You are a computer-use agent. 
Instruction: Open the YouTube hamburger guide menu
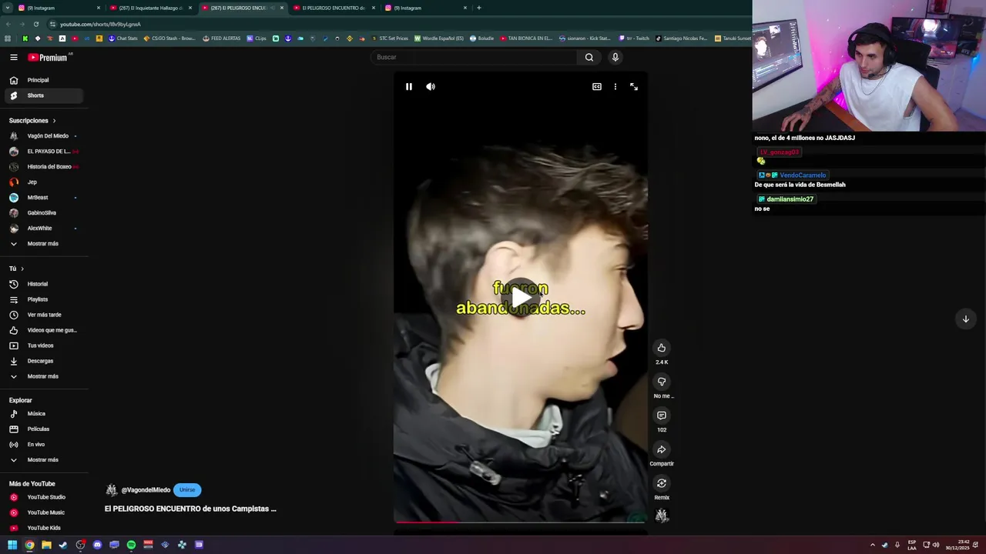pos(13,57)
